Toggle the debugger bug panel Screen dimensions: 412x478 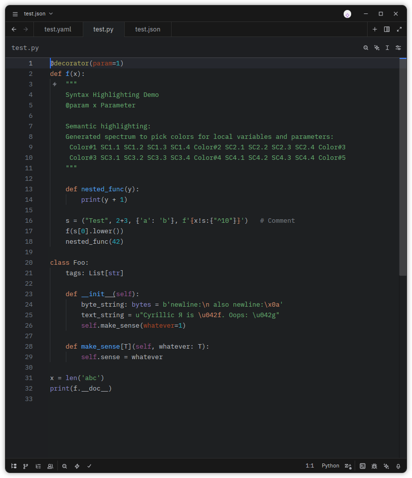(x=374, y=466)
